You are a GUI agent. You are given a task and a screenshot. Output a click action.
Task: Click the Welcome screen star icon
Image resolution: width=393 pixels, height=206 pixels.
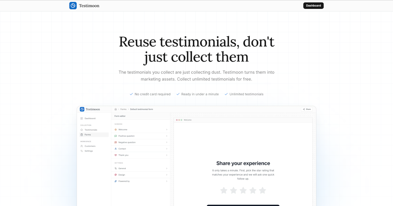(116, 129)
